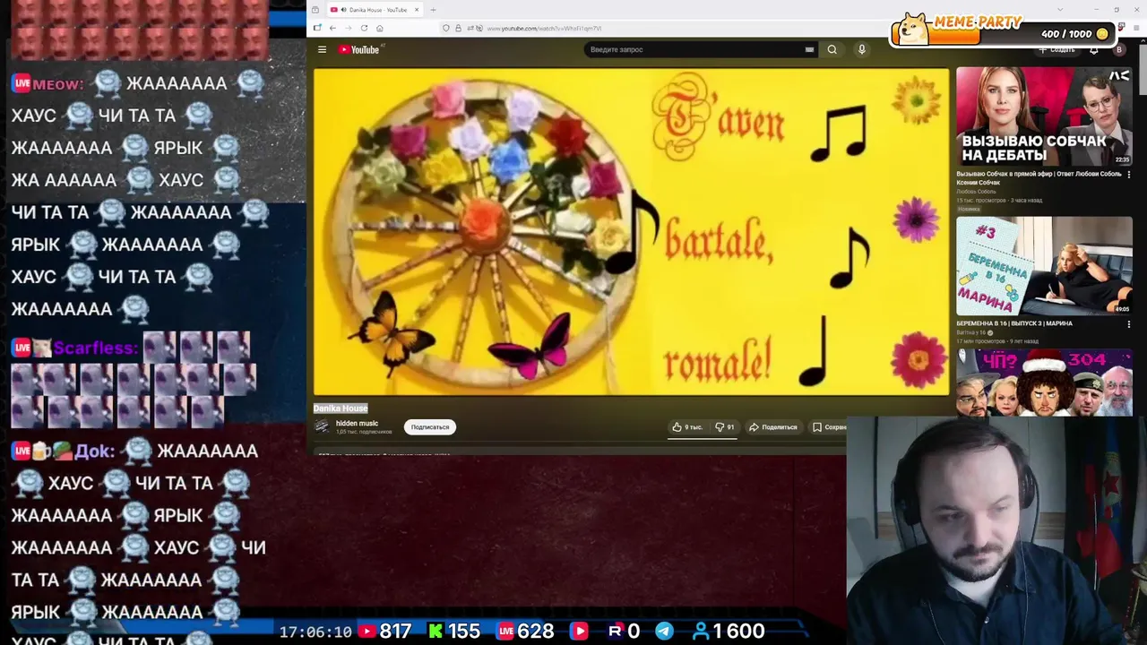Viewport: 1147px width, 645px height.
Task: Open 'БЕРЕМЕННА В 16 | ВЫПУСК 3 | МАРИНА' title
Action: click(x=1014, y=323)
